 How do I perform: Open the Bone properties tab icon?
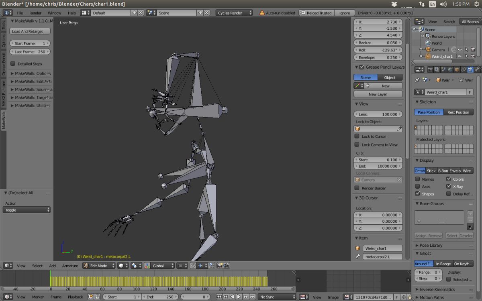[x=477, y=69]
